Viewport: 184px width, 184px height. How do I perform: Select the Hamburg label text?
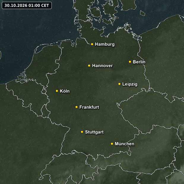[105, 44]
